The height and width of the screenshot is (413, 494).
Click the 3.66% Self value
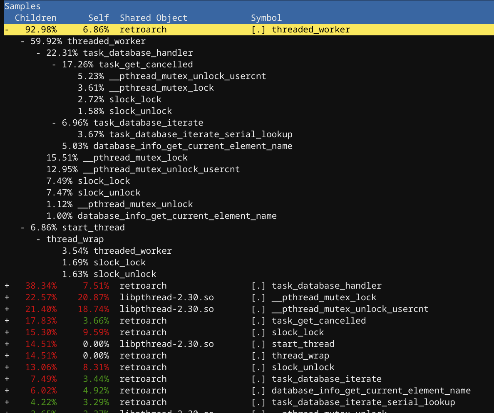point(96,321)
